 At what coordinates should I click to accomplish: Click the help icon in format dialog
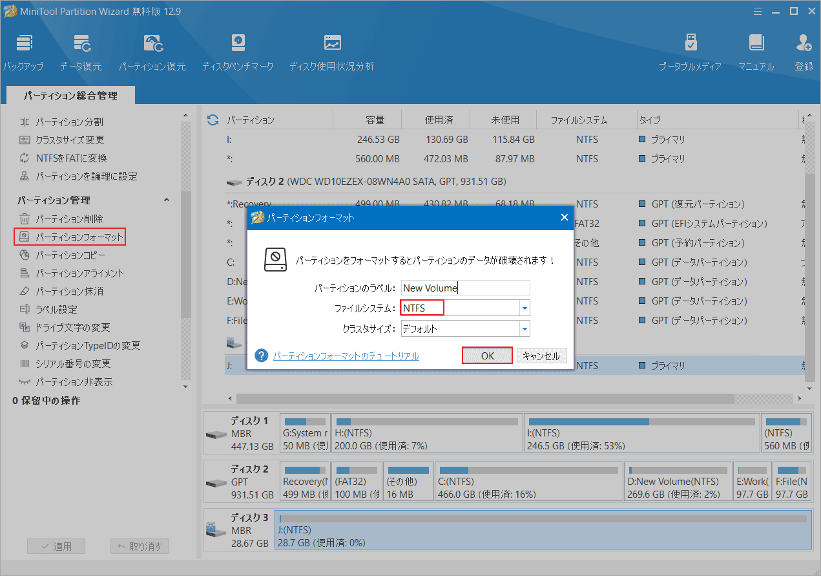click(x=262, y=356)
